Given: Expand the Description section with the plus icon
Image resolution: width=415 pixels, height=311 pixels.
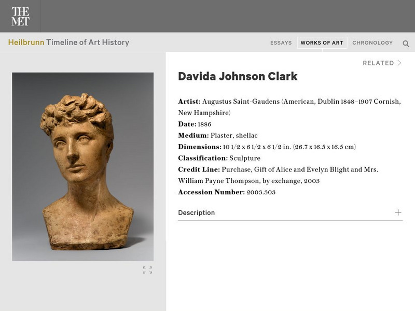Looking at the screenshot, I should click(x=398, y=213).
